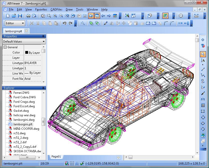
Task: Click the Redo arrow icon
Action: pos(71,23)
